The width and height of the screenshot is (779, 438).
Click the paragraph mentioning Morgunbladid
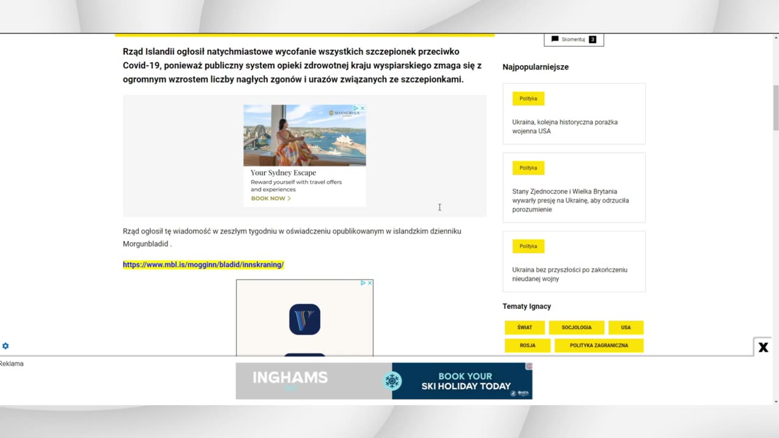click(292, 237)
